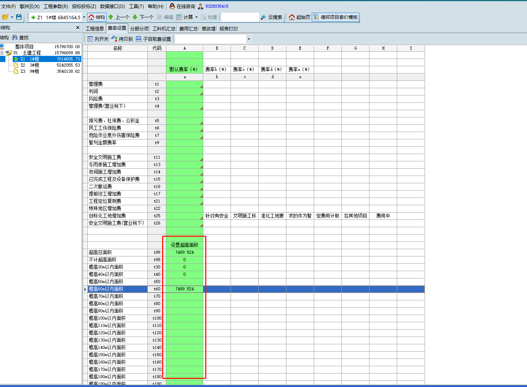Click the 云搜索 cloud search button
The width and height of the screenshot is (527, 387).
[271, 17]
